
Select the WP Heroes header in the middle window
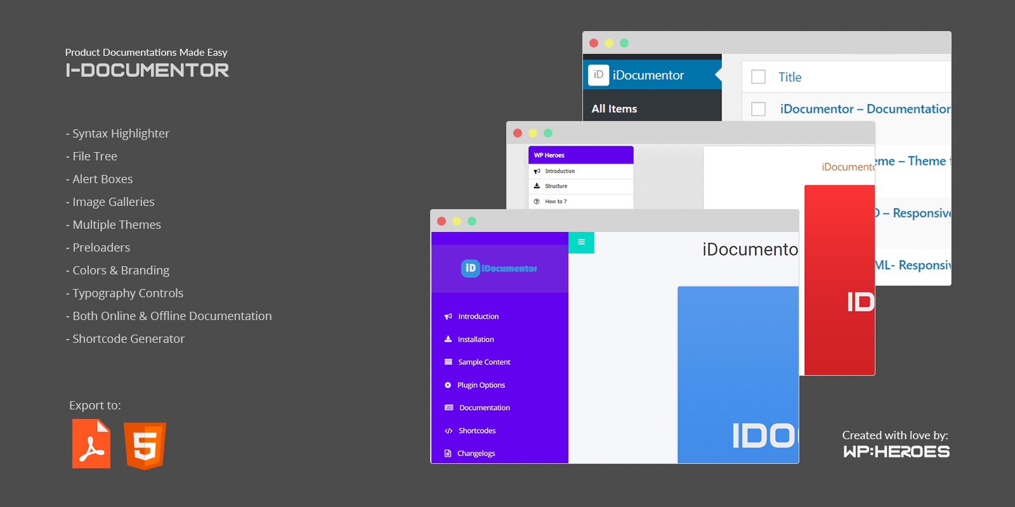point(580,155)
